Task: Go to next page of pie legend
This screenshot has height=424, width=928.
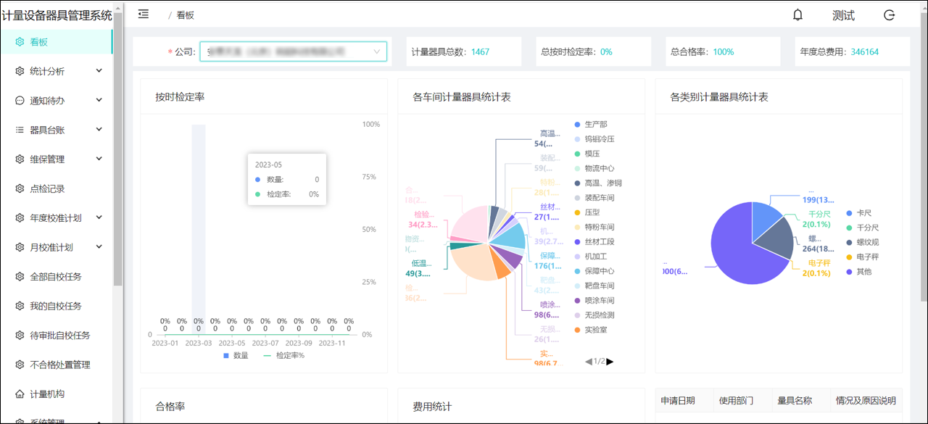Action: tap(610, 361)
